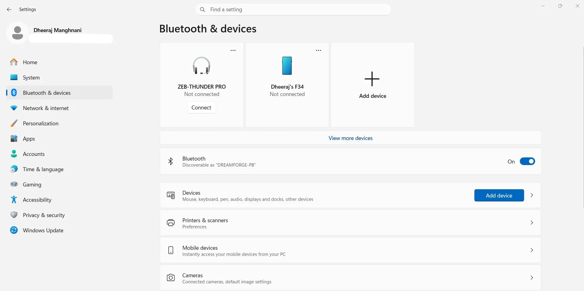This screenshot has height=291, width=584.
Task: Click the Mobile devices phone icon
Action: tap(171, 250)
